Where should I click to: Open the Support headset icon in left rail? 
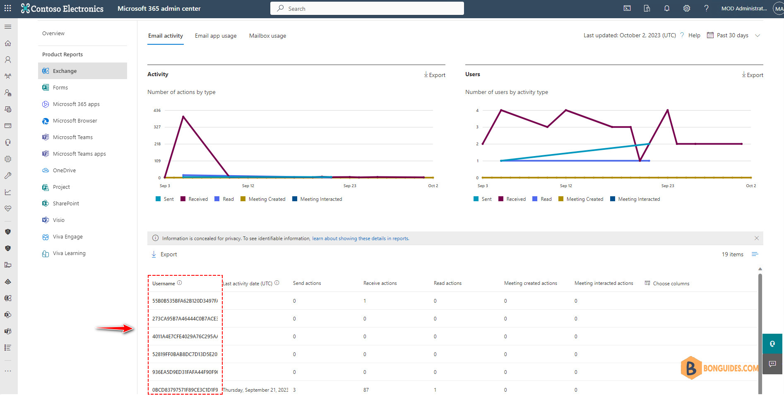click(x=8, y=142)
